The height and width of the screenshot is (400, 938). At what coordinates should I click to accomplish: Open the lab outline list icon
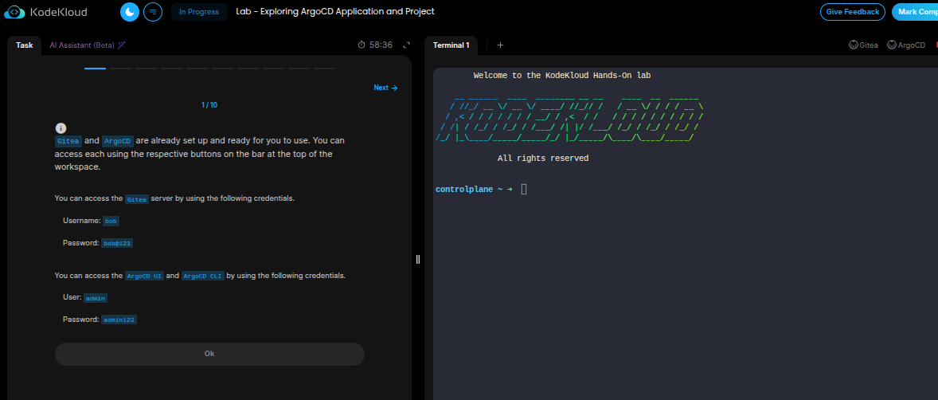[153, 12]
